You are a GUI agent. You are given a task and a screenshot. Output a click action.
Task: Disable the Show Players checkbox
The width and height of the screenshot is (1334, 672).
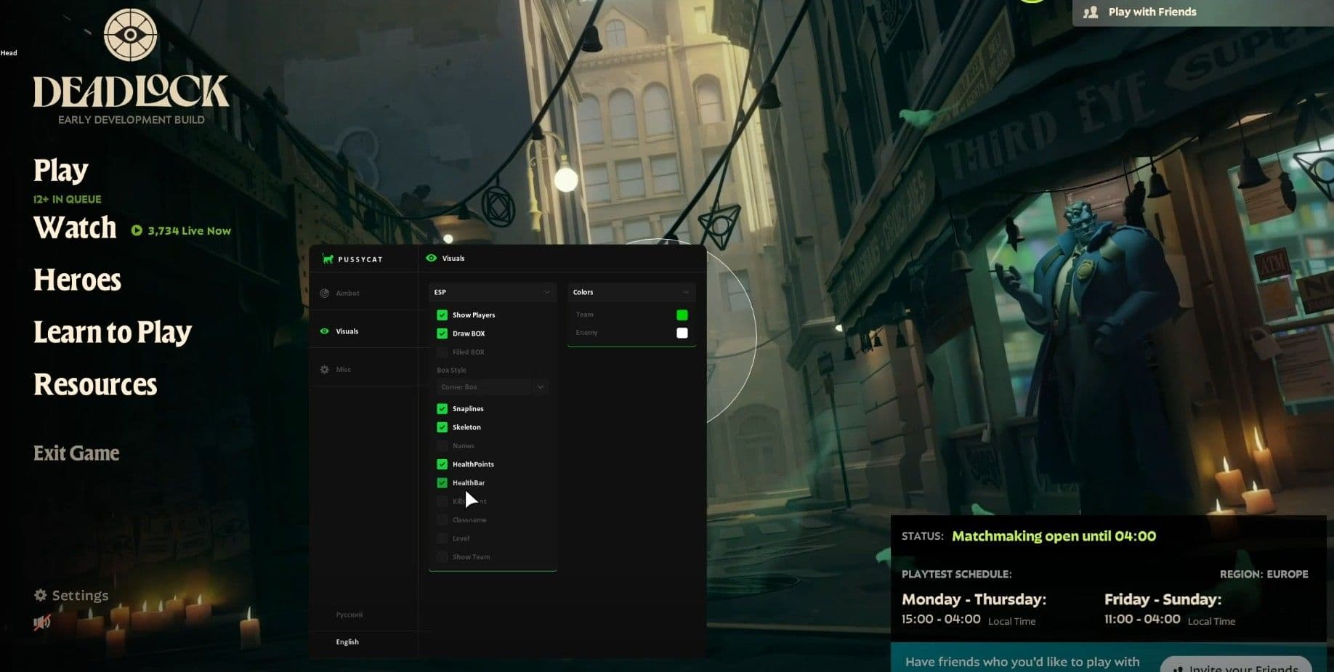tap(442, 315)
